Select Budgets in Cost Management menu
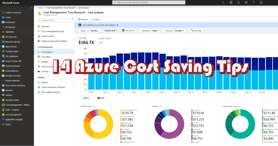Viewport: 278px width, 146px height. click(45, 62)
